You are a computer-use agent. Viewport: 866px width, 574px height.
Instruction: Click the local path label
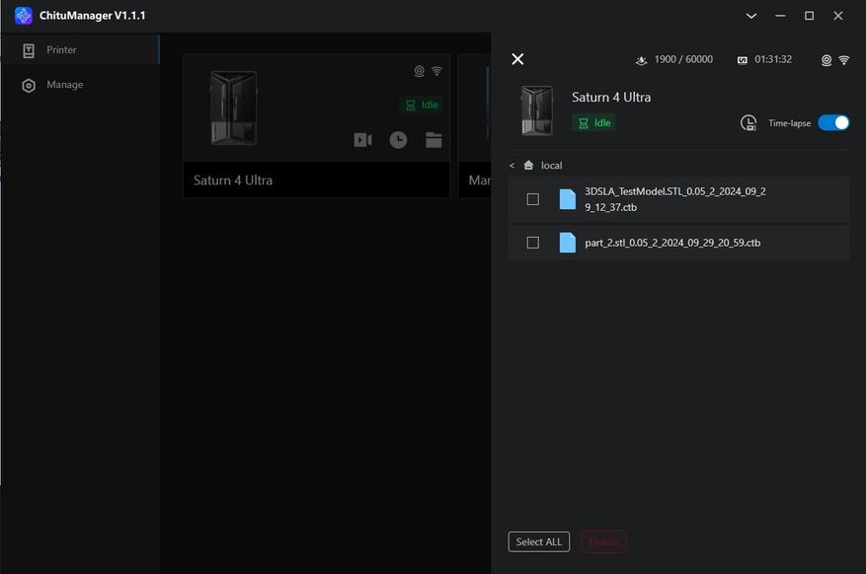coord(551,166)
